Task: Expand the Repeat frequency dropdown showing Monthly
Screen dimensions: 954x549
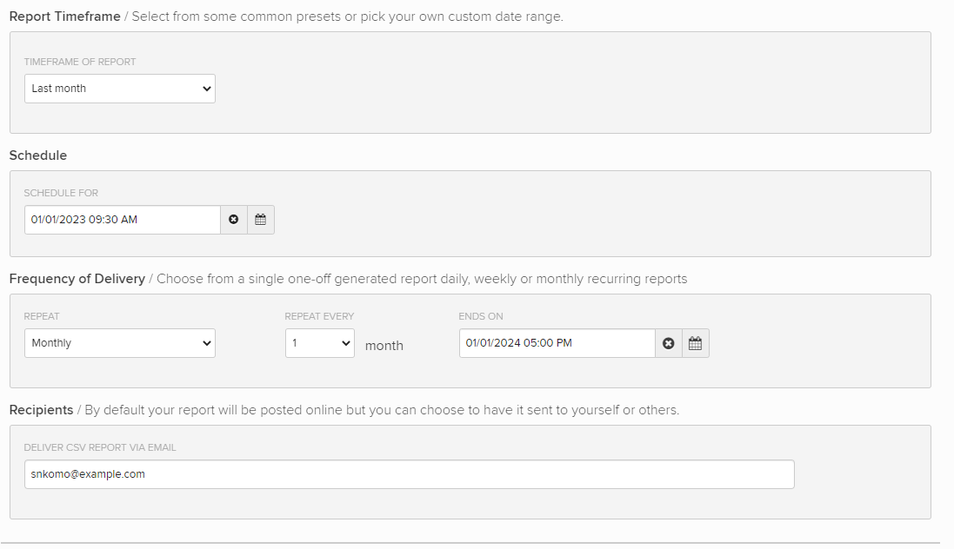Action: pos(119,343)
